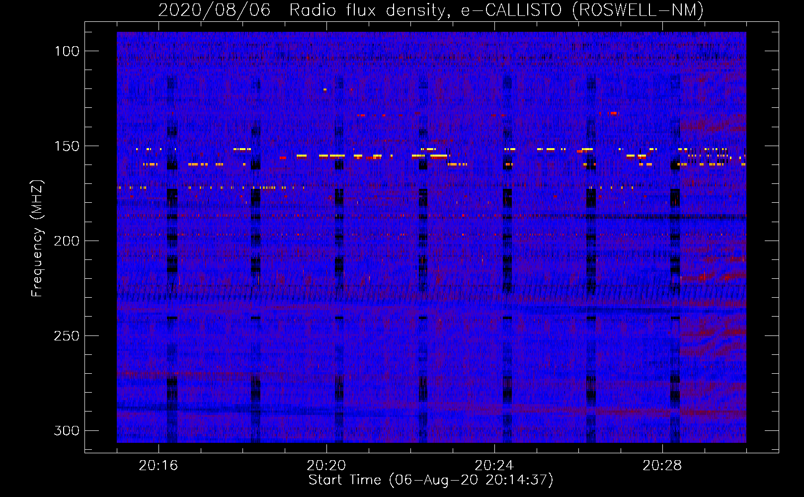This screenshot has width=804, height=497.
Task: Select the 100 frequency tick label
Action: pyautogui.click(x=67, y=51)
